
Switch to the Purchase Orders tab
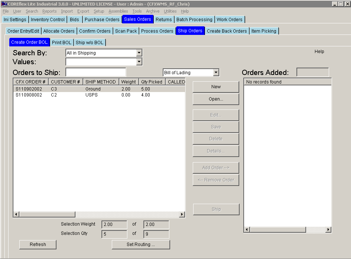pyautogui.click(x=102, y=19)
